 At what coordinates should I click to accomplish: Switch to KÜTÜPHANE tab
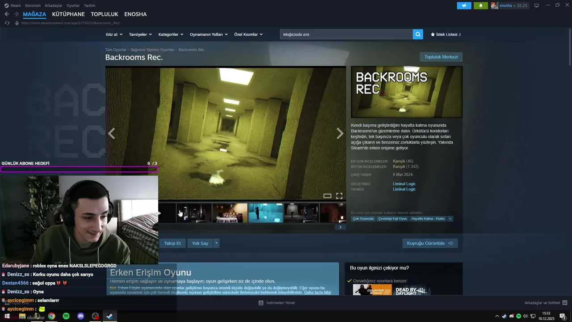68,14
